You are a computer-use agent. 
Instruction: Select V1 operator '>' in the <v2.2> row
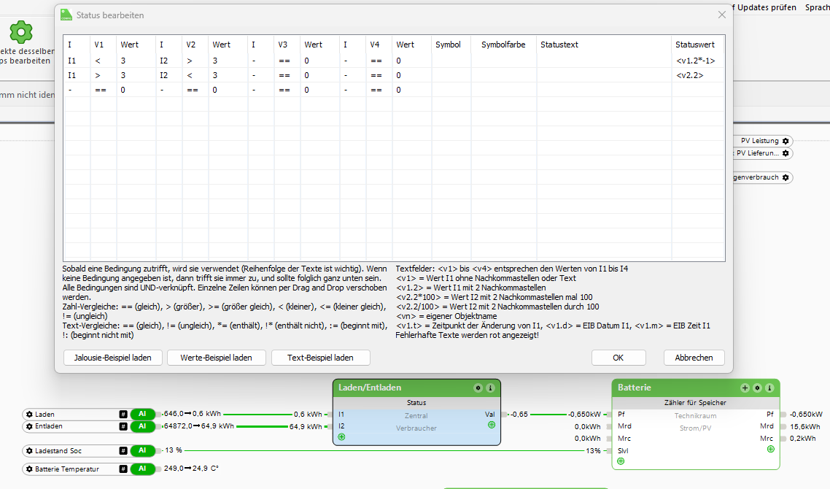click(104, 75)
